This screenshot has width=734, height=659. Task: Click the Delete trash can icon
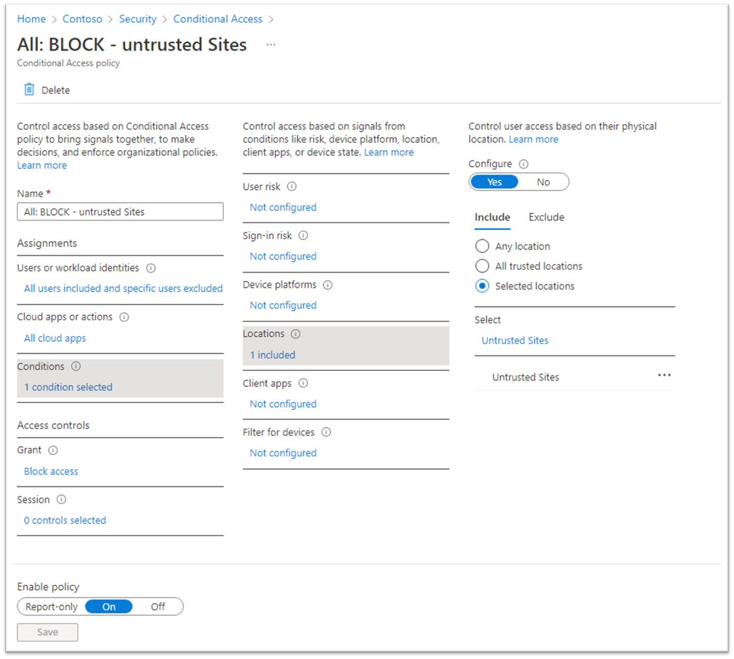pyautogui.click(x=29, y=90)
